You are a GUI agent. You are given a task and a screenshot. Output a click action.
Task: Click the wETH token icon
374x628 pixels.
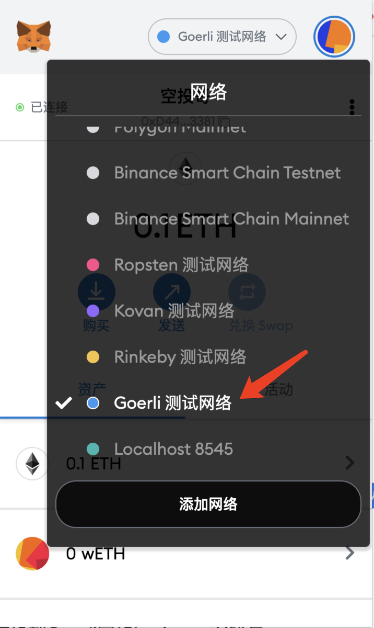pos(32,553)
